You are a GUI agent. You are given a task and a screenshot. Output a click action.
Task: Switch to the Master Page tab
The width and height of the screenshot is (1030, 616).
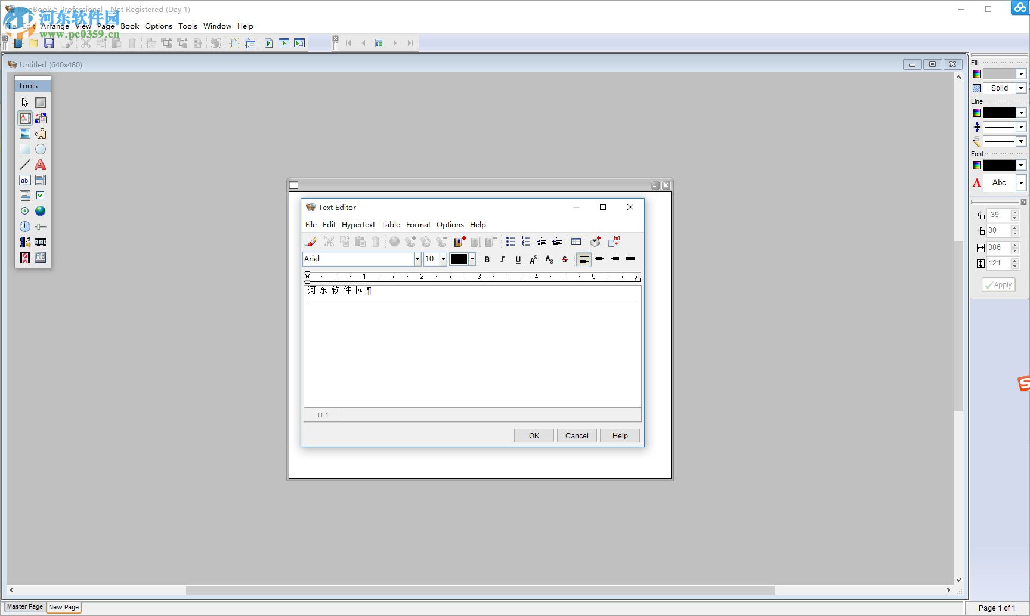[25, 607]
